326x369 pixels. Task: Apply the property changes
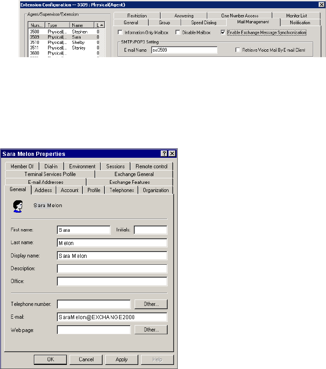pos(122,359)
